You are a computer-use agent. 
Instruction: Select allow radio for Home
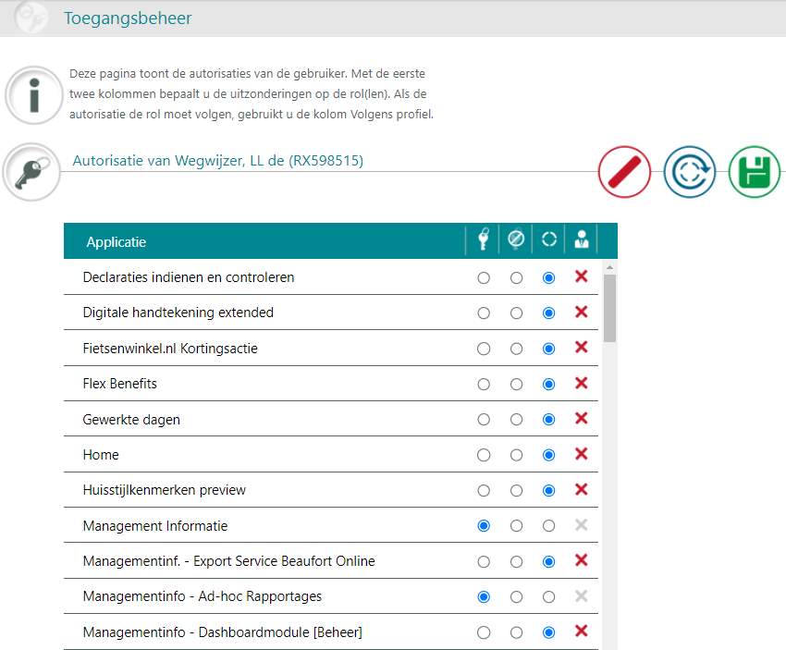click(x=484, y=455)
